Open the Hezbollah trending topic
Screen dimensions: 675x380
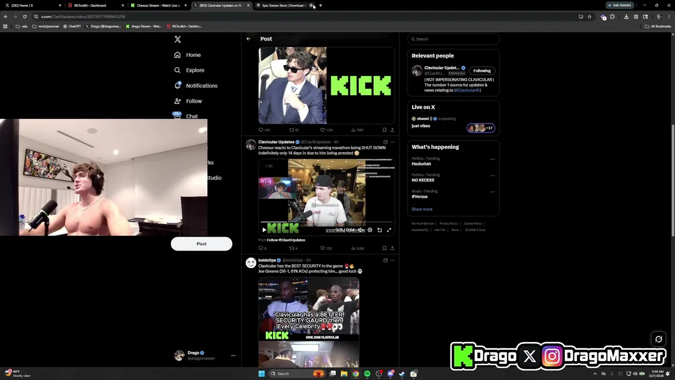click(x=421, y=164)
